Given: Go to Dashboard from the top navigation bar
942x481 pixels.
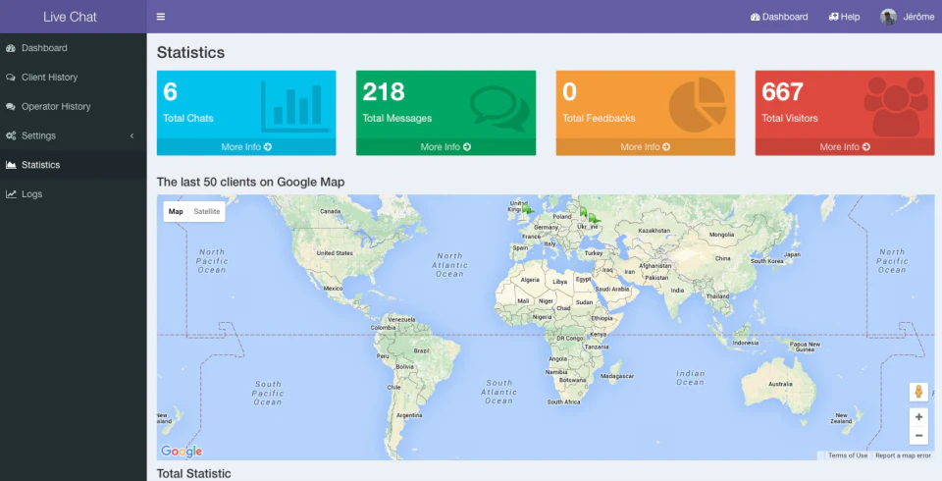Looking at the screenshot, I should [x=779, y=17].
